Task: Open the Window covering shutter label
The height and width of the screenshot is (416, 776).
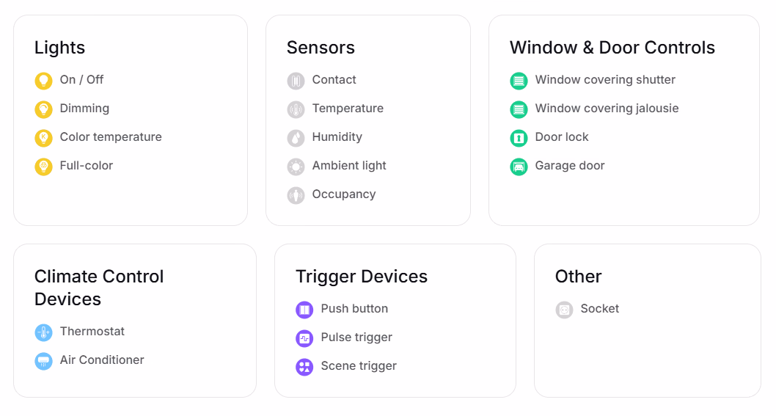Action: point(605,80)
